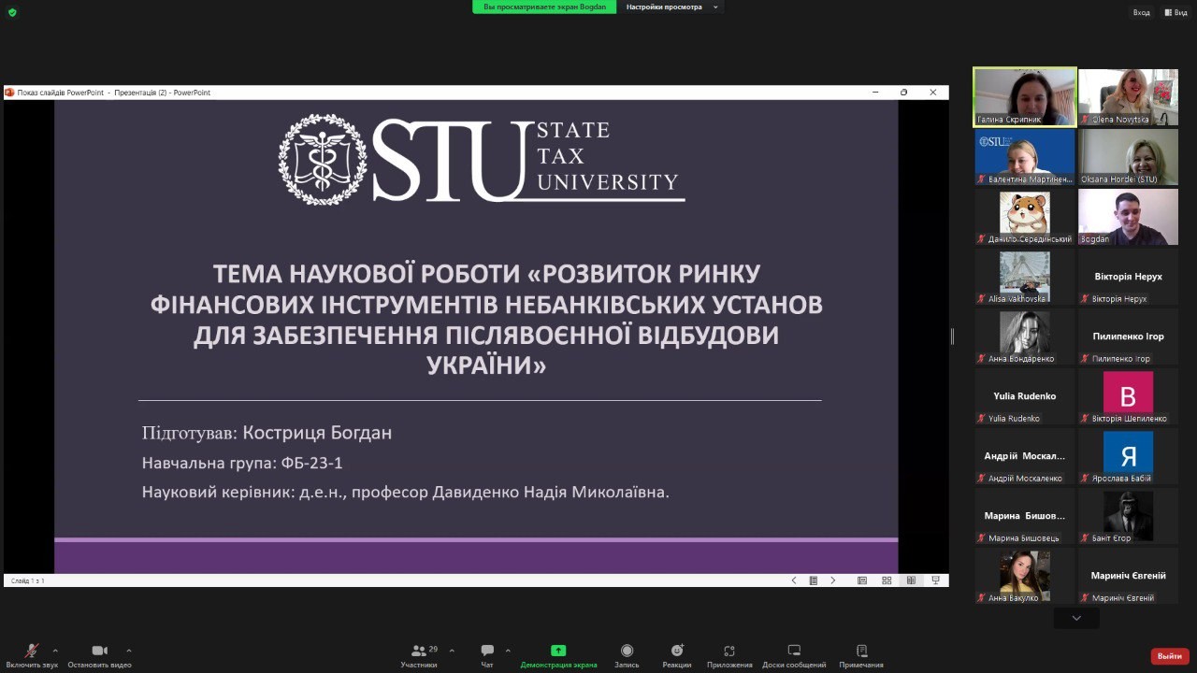1197x673 pixels.
Task: Select Анна Бондаренко participant tile
Action: 1025,336
